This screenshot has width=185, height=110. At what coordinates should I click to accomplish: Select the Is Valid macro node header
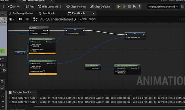tap(39, 28)
